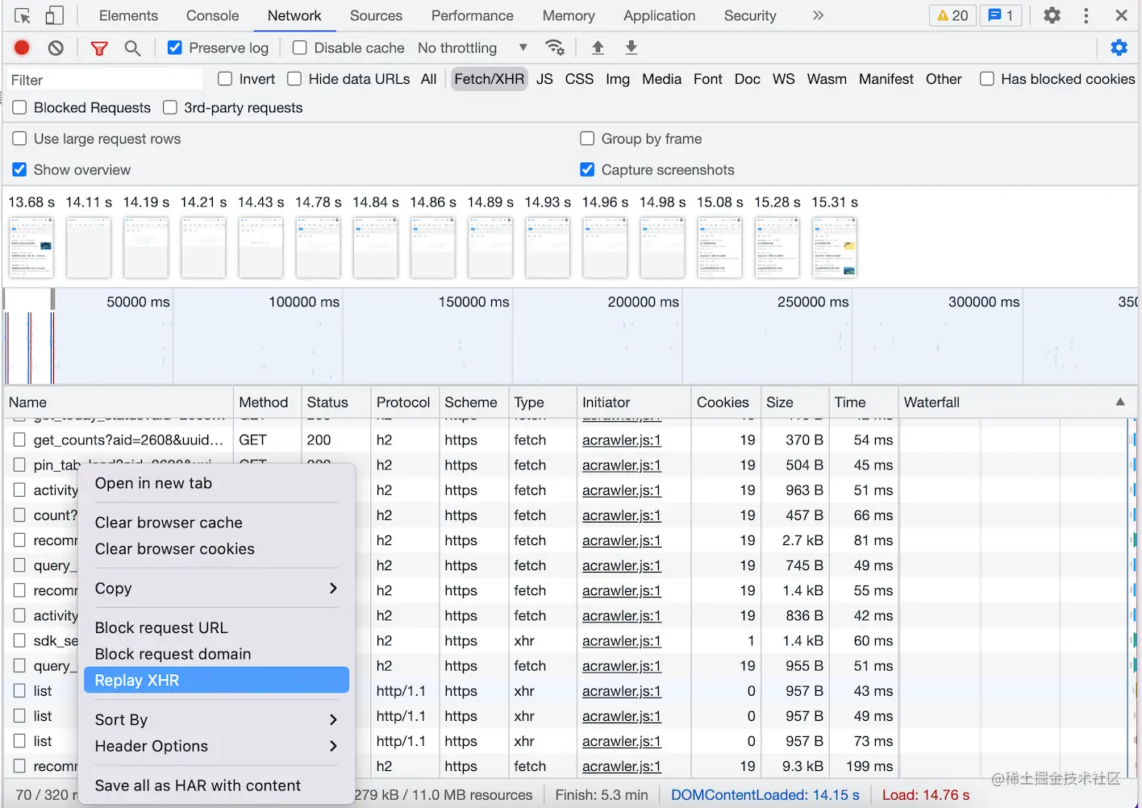Viewport: 1142px width, 808px height.
Task: Enable Disable cache checkbox
Action: (300, 48)
